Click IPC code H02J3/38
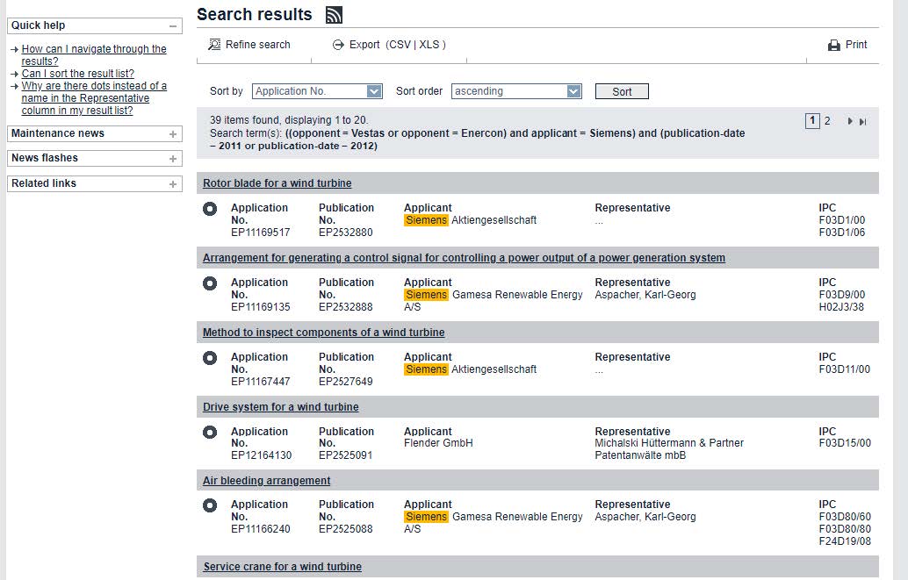908x580 pixels. click(x=841, y=307)
